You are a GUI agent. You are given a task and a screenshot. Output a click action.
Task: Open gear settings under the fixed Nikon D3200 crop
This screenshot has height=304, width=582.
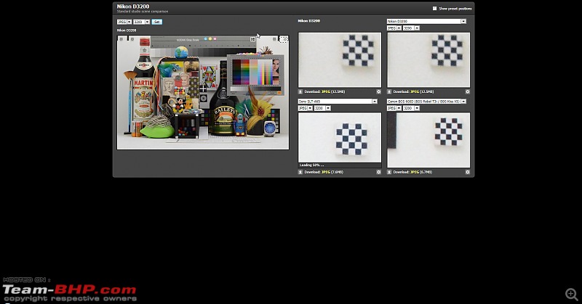[x=378, y=91]
